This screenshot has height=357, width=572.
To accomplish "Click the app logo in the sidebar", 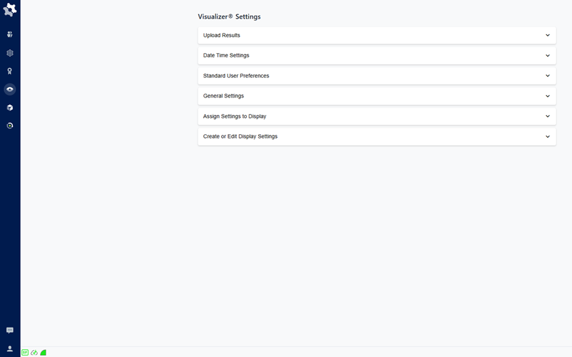I will click(10, 10).
